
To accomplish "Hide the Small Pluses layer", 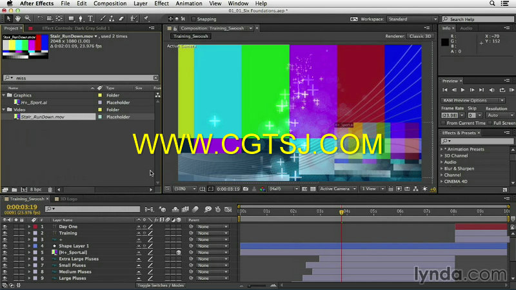I will pos(5,266).
